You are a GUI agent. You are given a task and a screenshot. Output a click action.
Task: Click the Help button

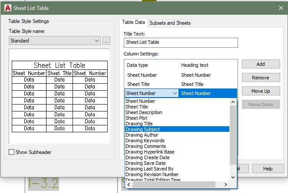(268, 168)
